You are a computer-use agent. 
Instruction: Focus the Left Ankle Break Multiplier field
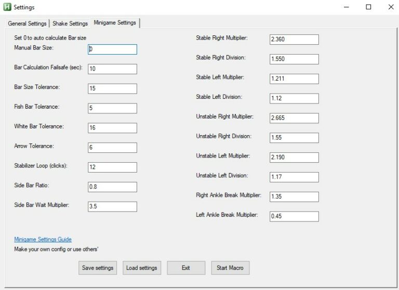pyautogui.click(x=294, y=216)
